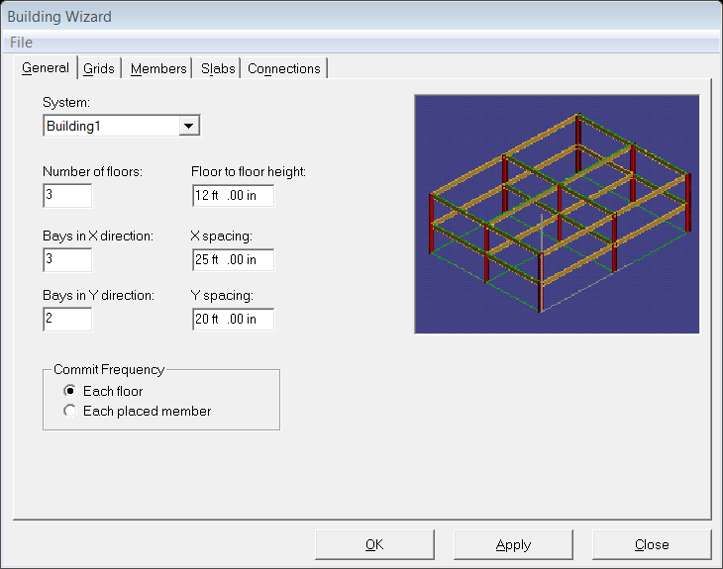Screen dimensions: 723x569
Task: Click the Bays in Y direction: label
Action: point(98,295)
